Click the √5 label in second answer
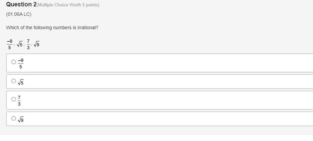 point(21,82)
